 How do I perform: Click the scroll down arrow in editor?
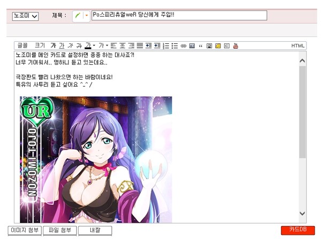302,213
